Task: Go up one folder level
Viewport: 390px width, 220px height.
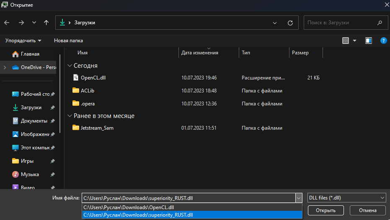Action: pos(46,23)
